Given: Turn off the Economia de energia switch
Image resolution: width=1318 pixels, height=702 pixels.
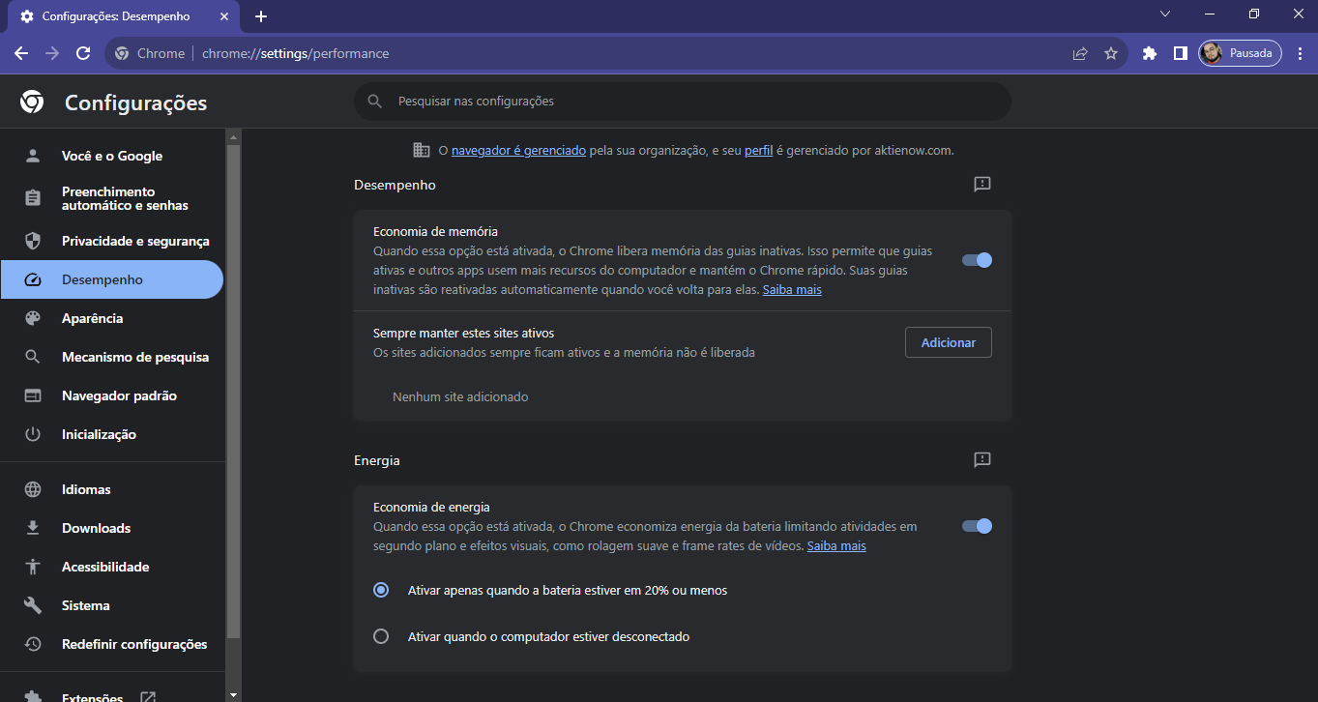Looking at the screenshot, I should coord(977,526).
